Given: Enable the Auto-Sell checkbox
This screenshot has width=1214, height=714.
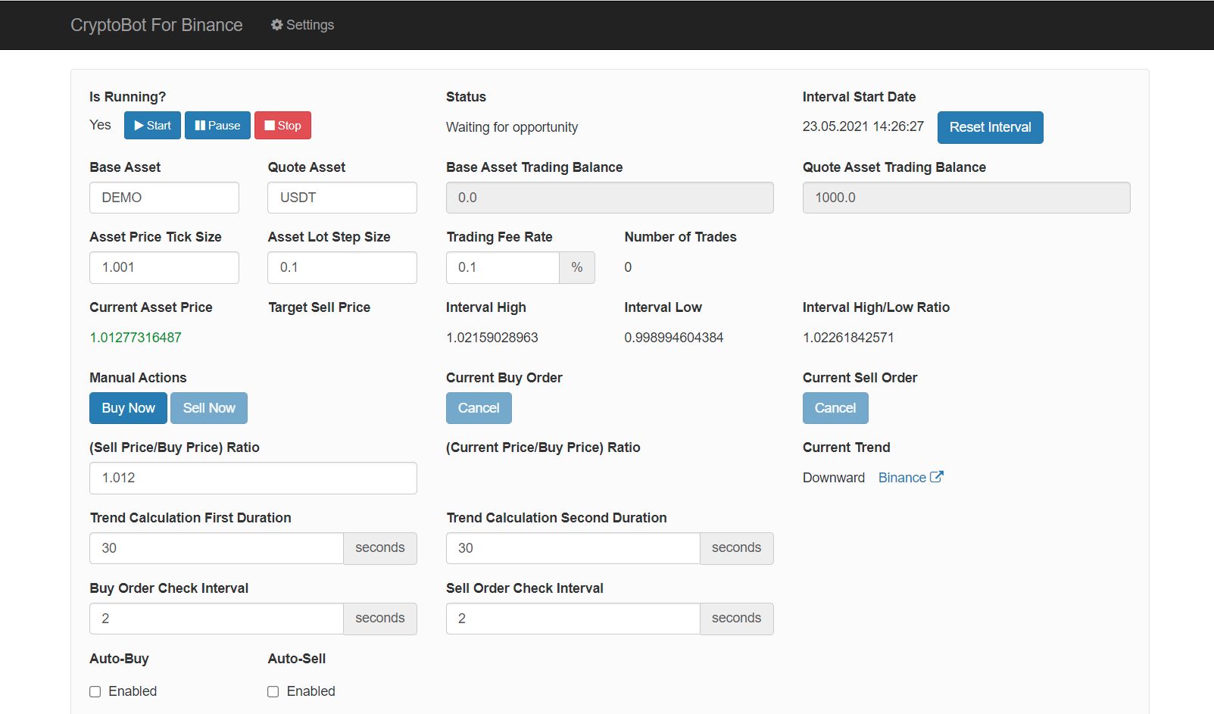Looking at the screenshot, I should (x=273, y=691).
